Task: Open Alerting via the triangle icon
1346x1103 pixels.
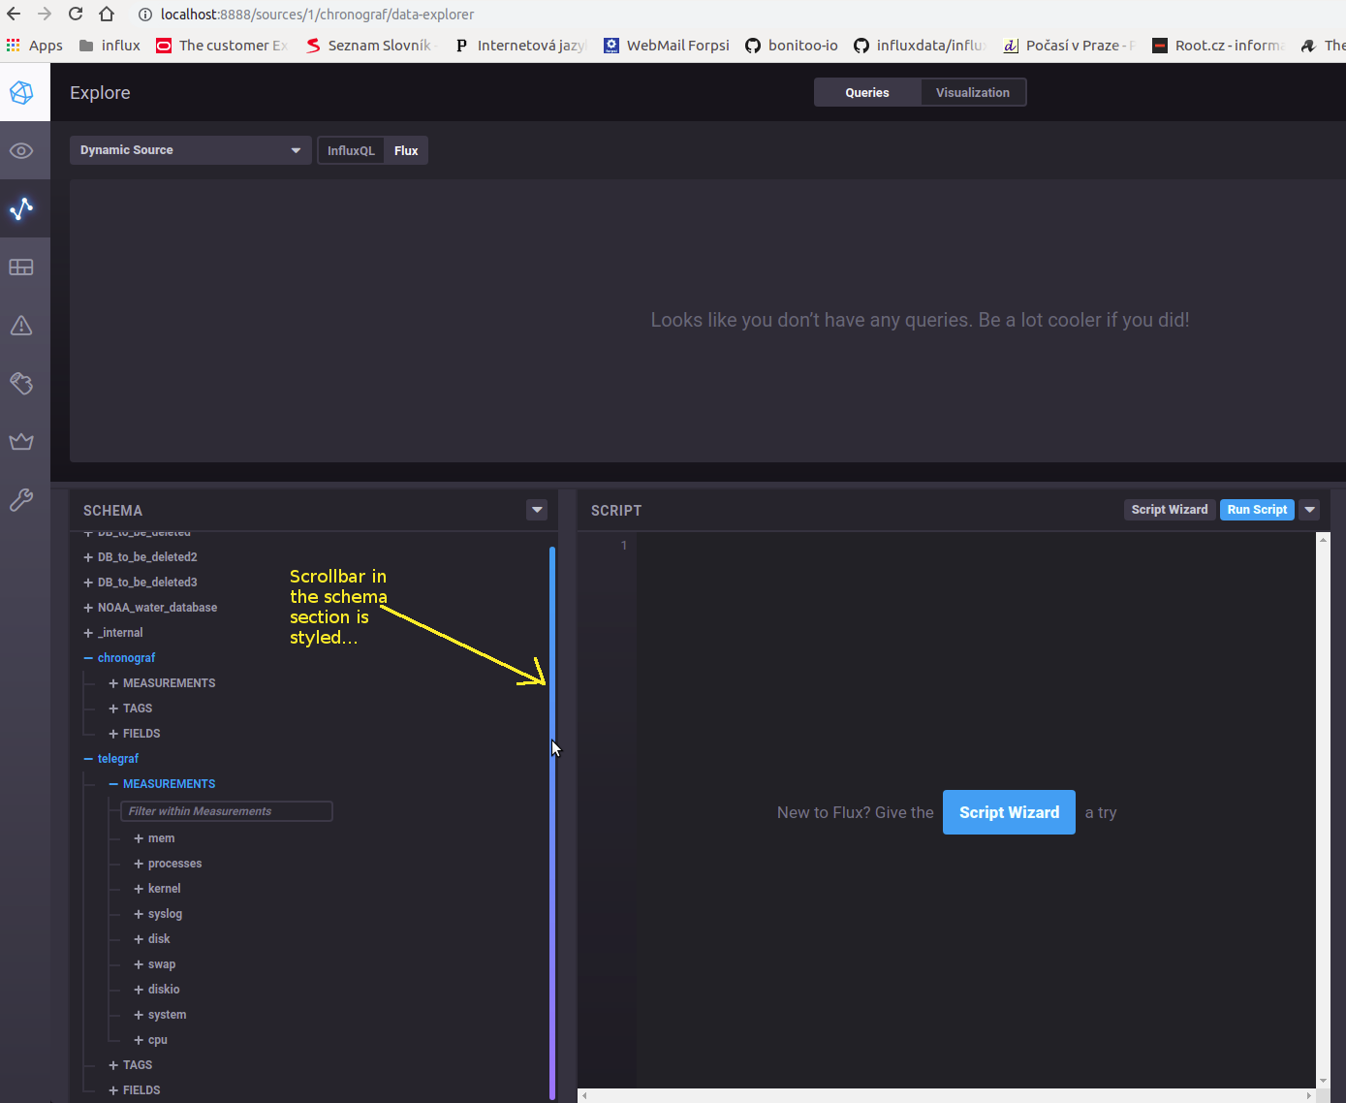Action: (22, 326)
